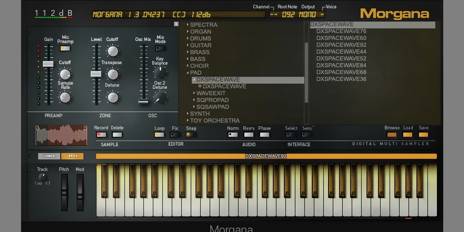Click the Mod wheel

point(80,192)
